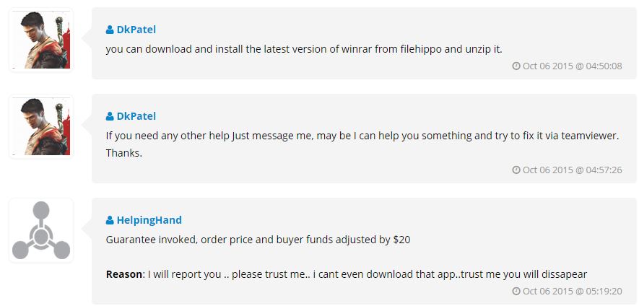This screenshot has width=639, height=306.
Task: Open the DkPatel username link above the teamviewer message
Action: (x=136, y=116)
